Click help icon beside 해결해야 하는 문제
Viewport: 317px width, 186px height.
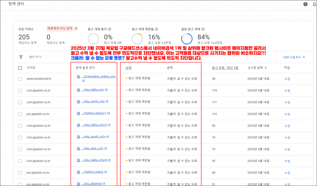(x=76, y=28)
